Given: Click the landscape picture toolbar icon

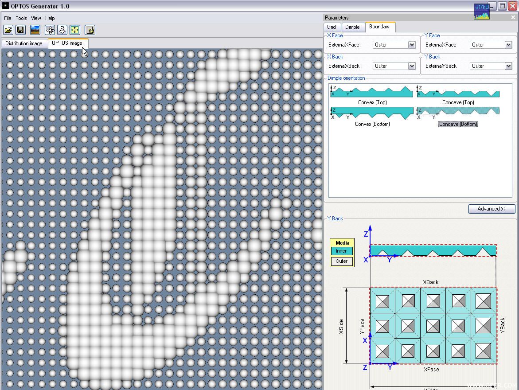Looking at the screenshot, I should pyautogui.click(x=35, y=30).
